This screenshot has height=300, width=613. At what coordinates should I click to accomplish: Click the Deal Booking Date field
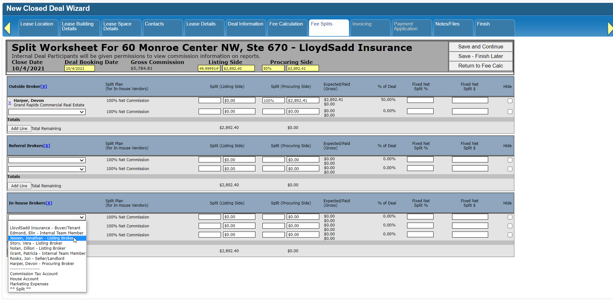79,68
